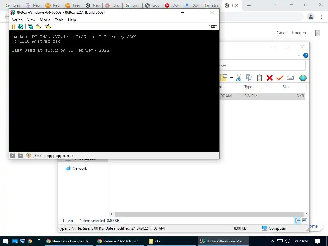Click the 7:02 PM taskbar clock
Screen dimensions: 328x246
301,241
